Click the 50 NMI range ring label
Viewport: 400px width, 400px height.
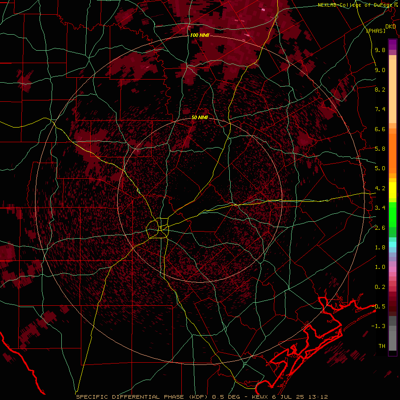click(x=200, y=117)
